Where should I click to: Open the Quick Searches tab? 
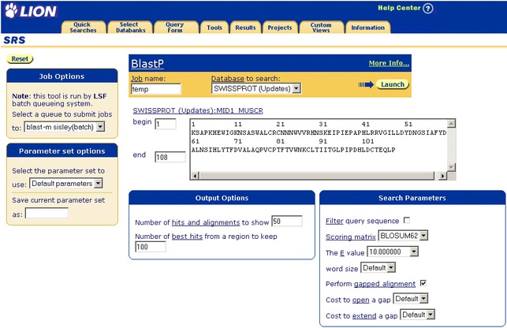click(84, 27)
